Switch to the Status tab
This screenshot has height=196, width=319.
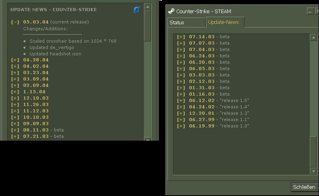(177, 23)
